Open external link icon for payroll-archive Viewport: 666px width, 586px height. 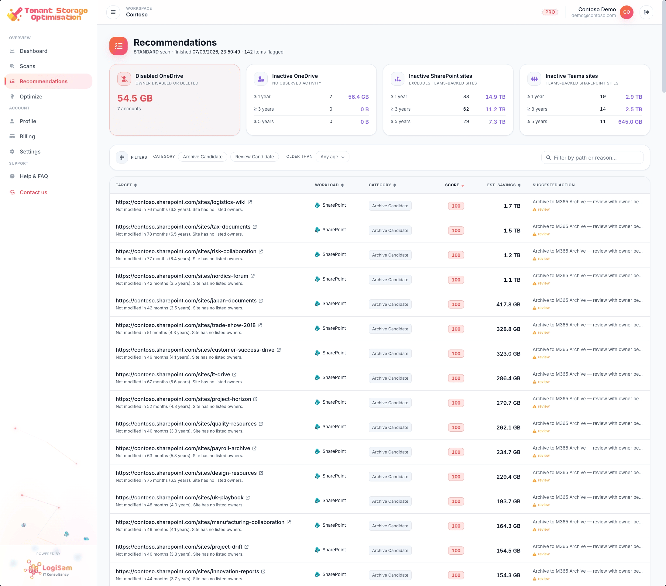(255, 448)
